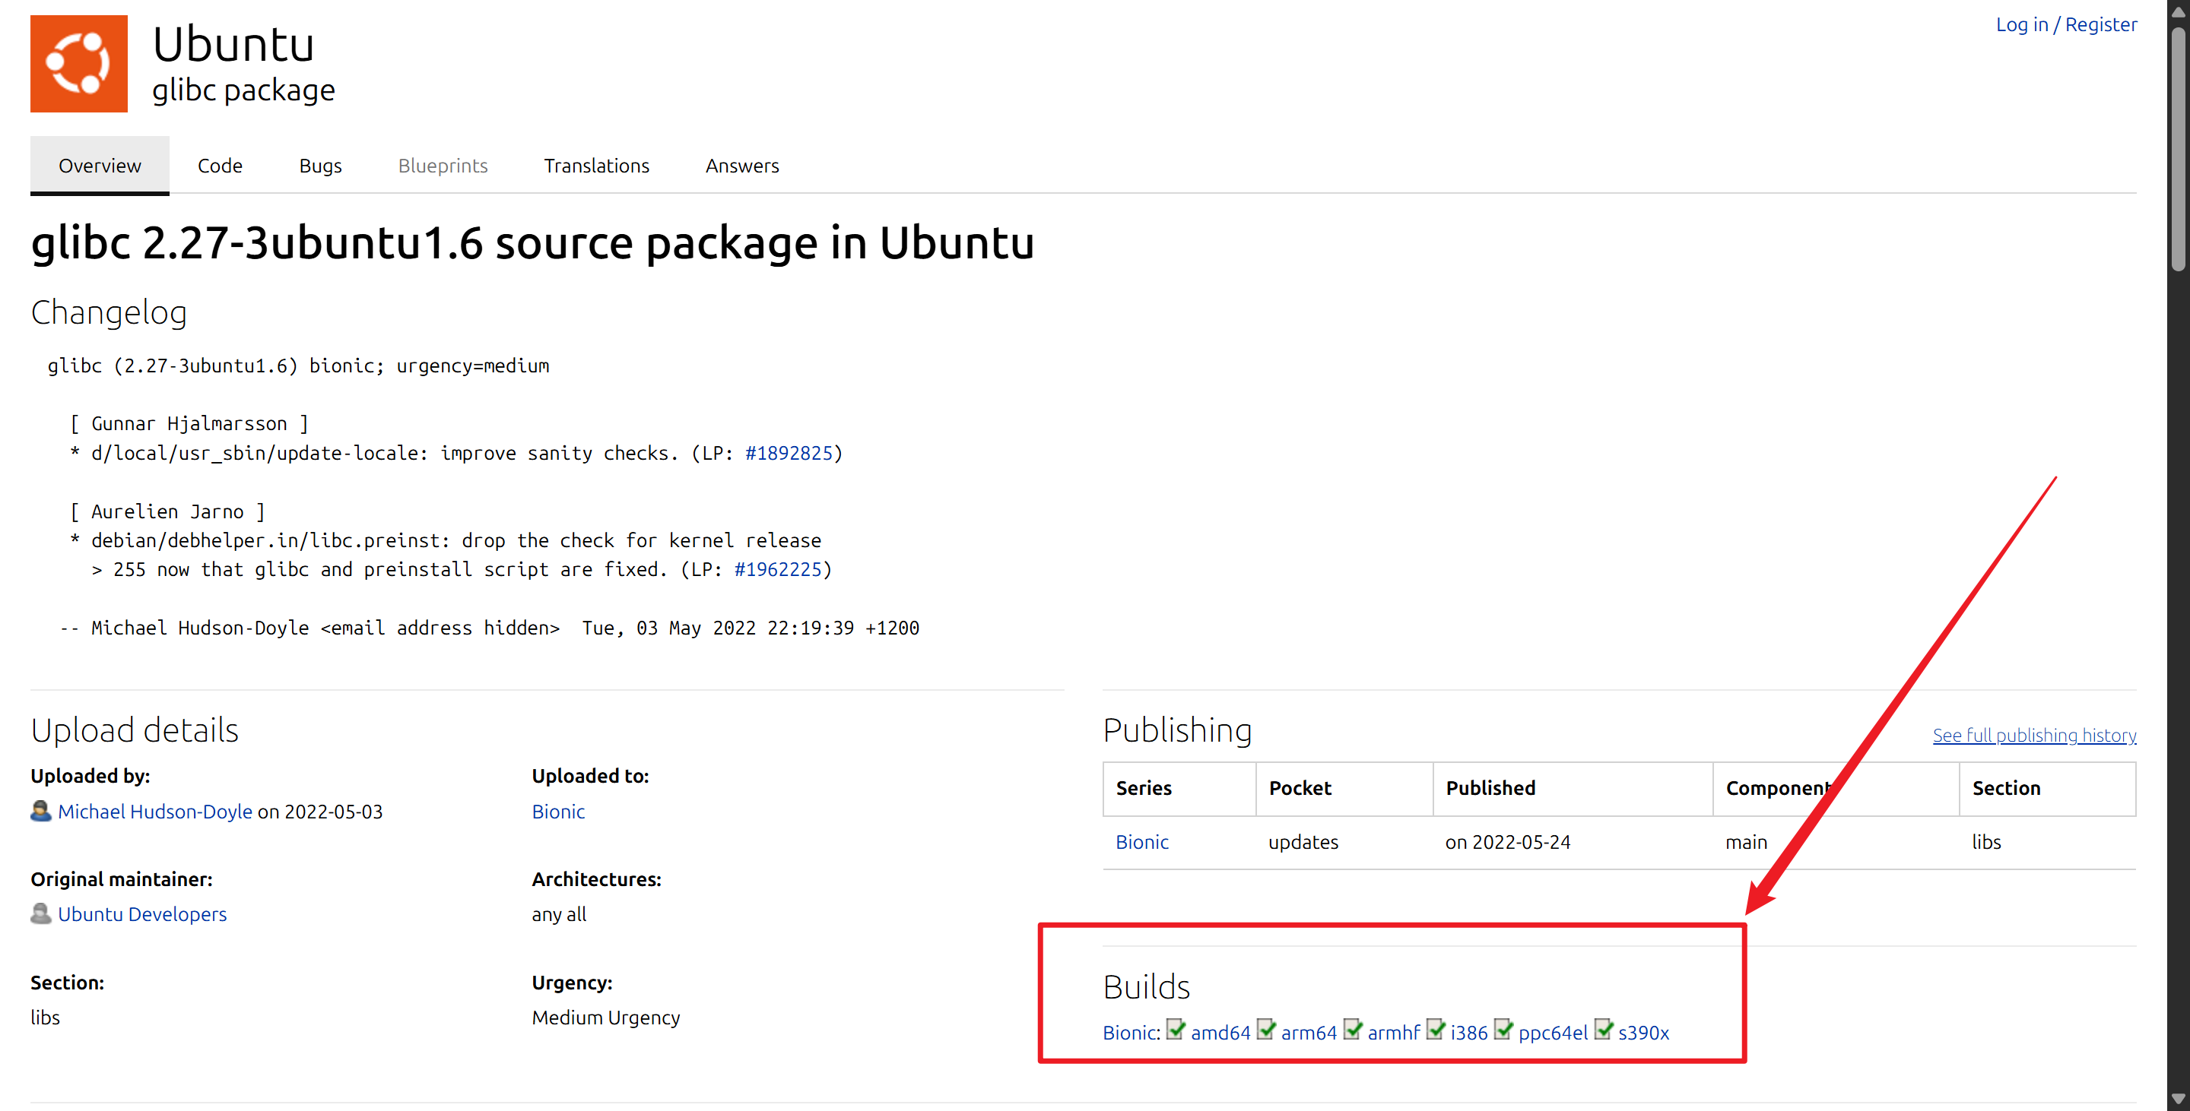The width and height of the screenshot is (2190, 1111).
Task: Go to the Translations tab
Action: [x=597, y=166]
